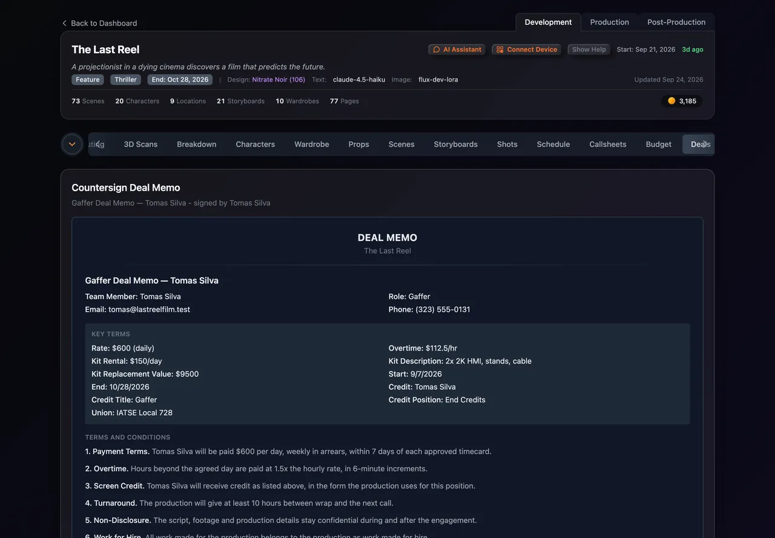Click the back arrow beside Back to Dashboard
The height and width of the screenshot is (538, 775).
click(x=64, y=23)
